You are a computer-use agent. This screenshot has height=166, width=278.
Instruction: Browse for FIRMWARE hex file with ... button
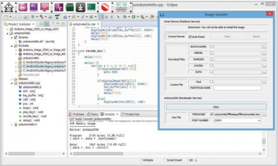264,115
